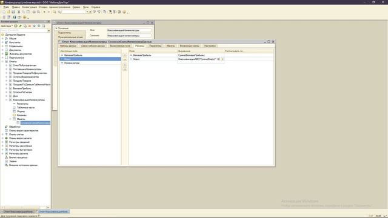Viewport: 388px width, 218px height.
Task: Select Внешние источники данных in tree
Action: coord(23,165)
